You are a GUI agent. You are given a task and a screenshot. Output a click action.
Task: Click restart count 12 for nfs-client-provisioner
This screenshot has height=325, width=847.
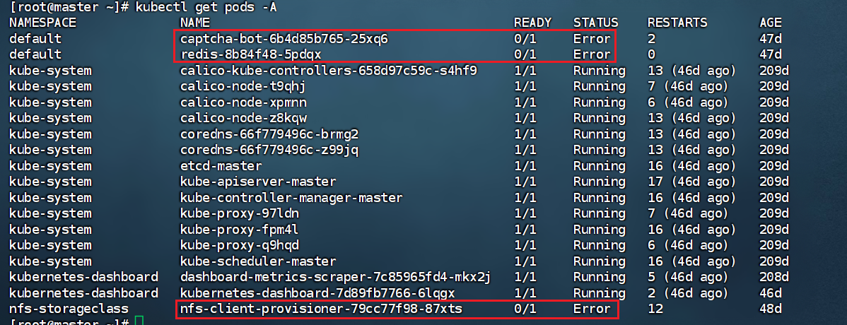click(x=655, y=309)
